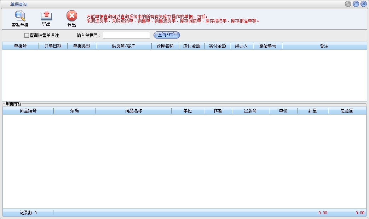Click the 供货商/客户 column header
The width and height of the screenshot is (369, 219).
click(x=123, y=46)
